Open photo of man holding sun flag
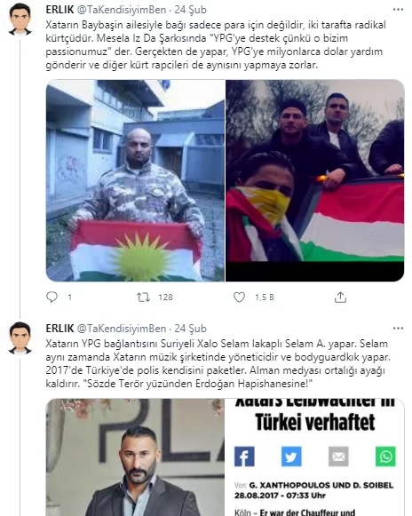This screenshot has width=412, height=516. (x=135, y=180)
